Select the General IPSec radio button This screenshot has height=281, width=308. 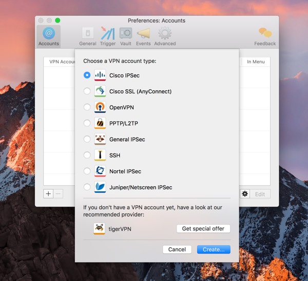[87, 139]
